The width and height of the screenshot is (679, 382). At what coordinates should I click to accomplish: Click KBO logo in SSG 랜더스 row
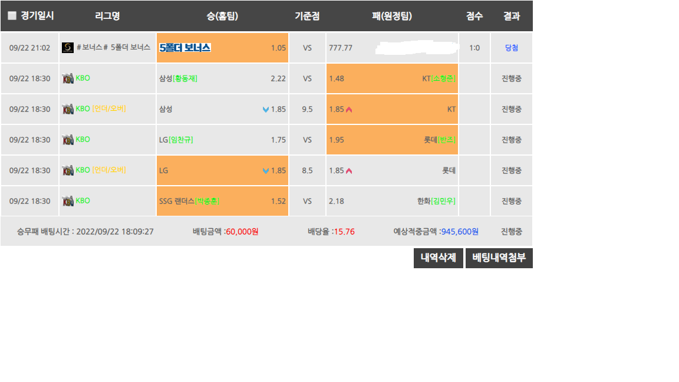pos(68,201)
